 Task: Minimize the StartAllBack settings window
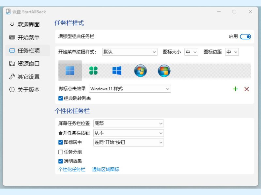(x=219, y=12)
